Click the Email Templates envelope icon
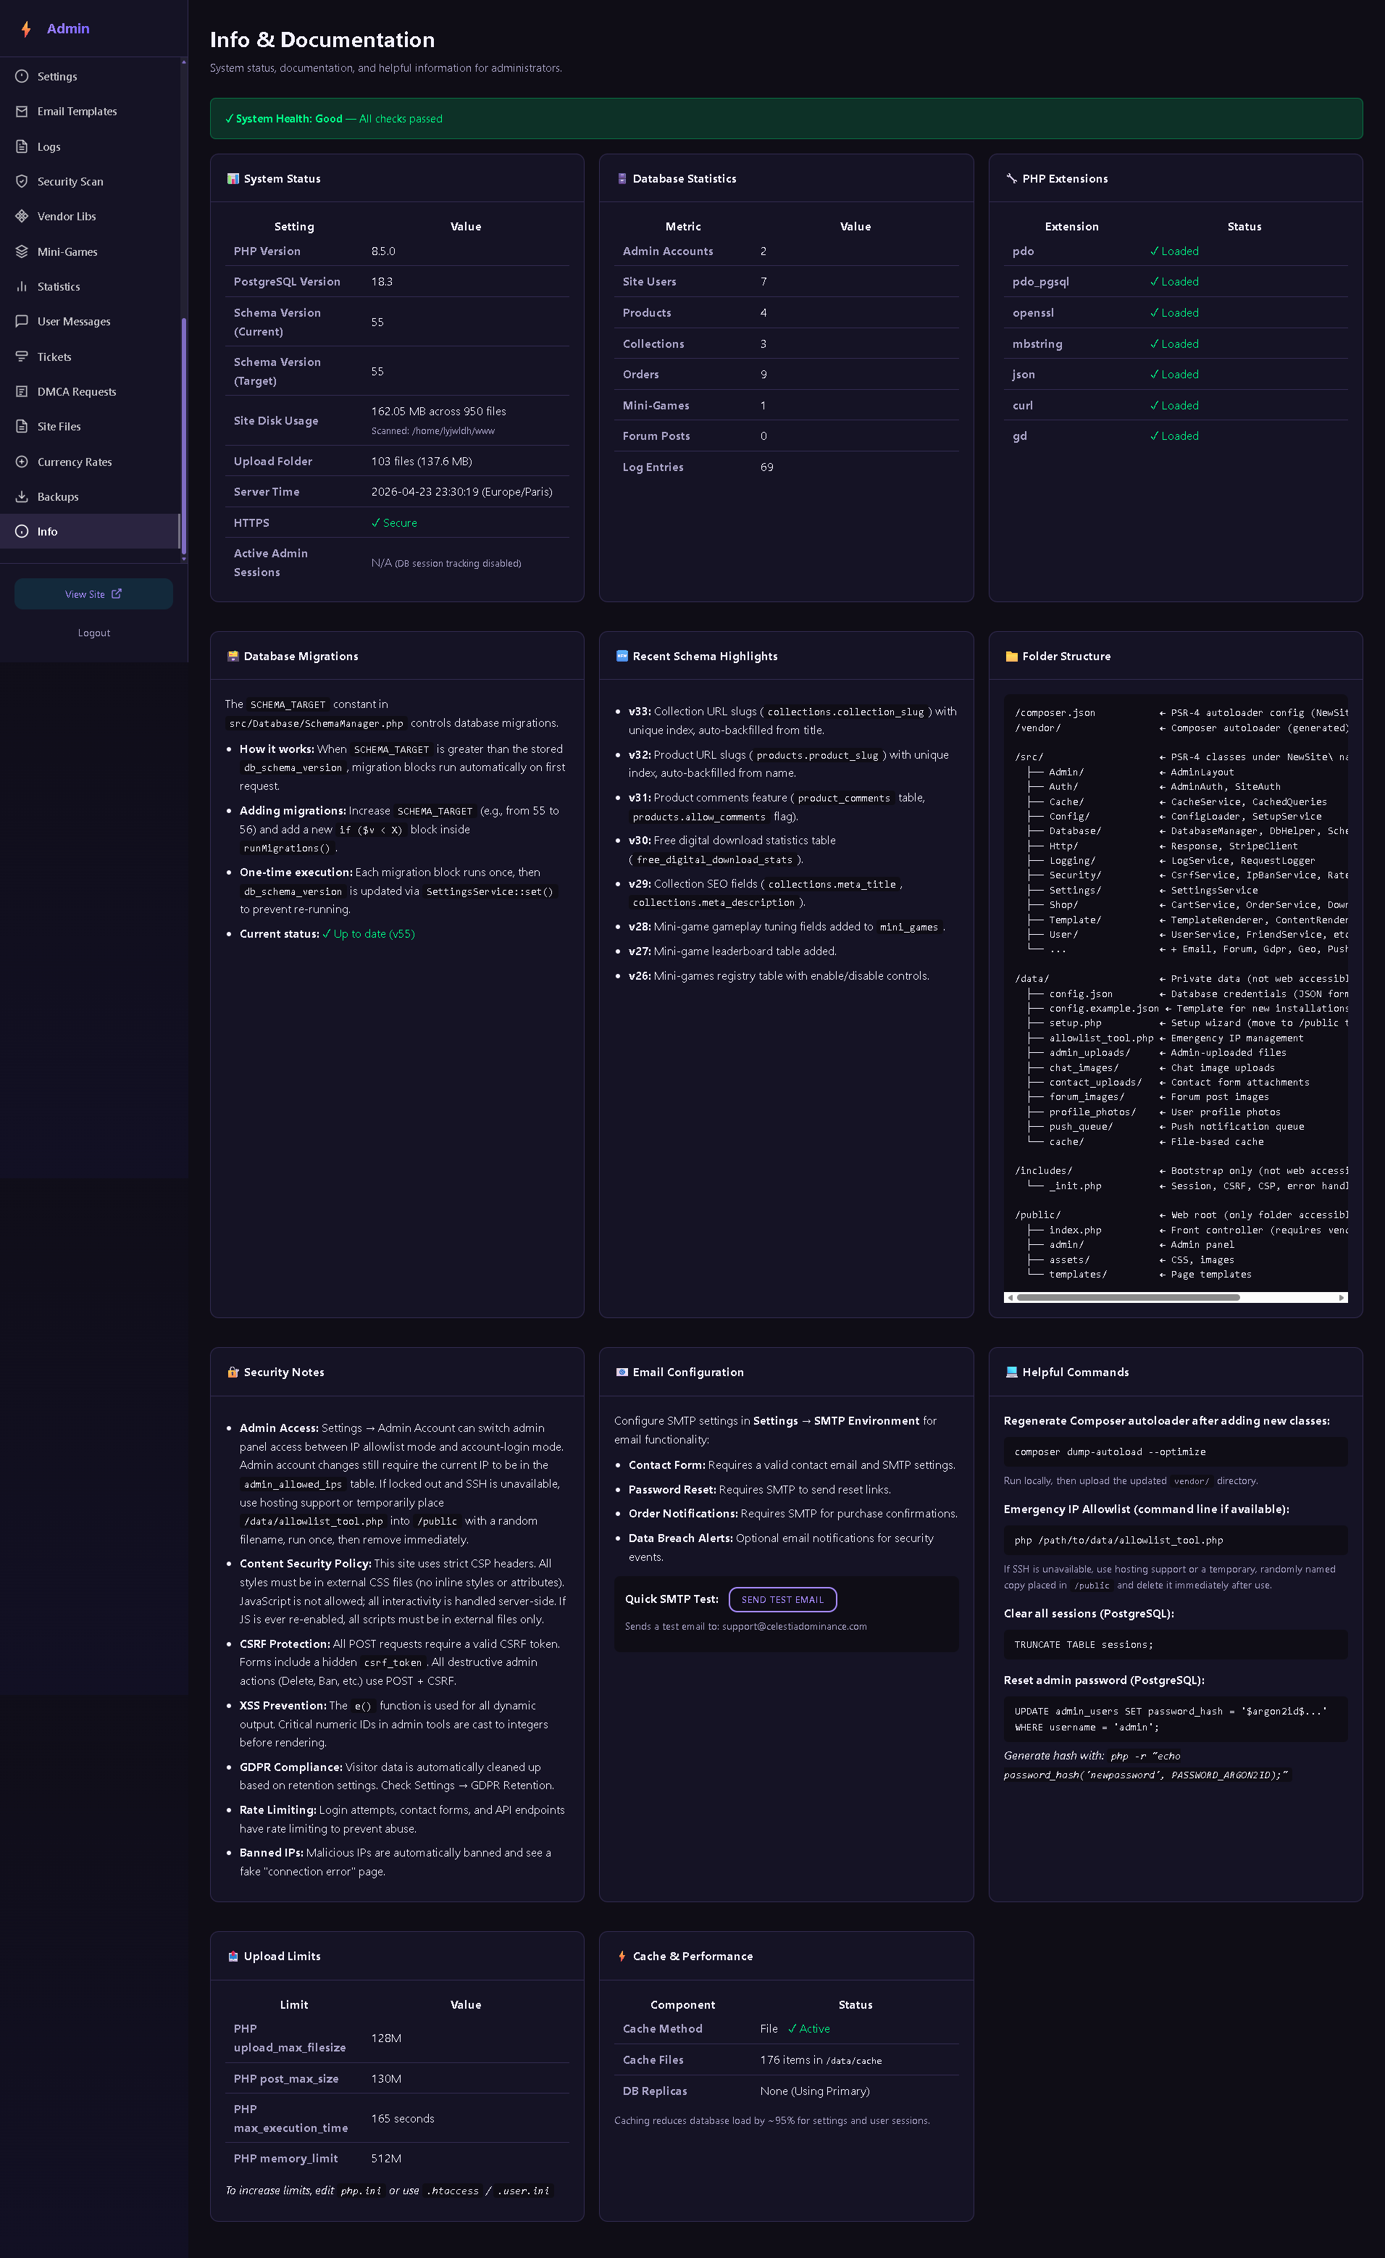Image resolution: width=1385 pixels, height=2258 pixels. [22, 112]
